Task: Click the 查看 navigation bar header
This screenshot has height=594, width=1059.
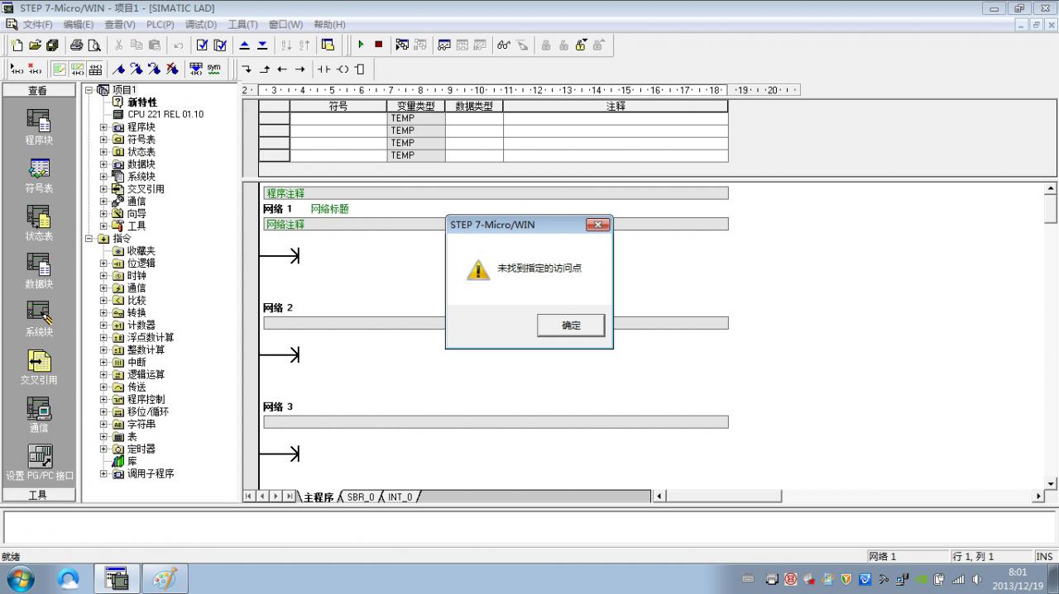Action: [38, 91]
